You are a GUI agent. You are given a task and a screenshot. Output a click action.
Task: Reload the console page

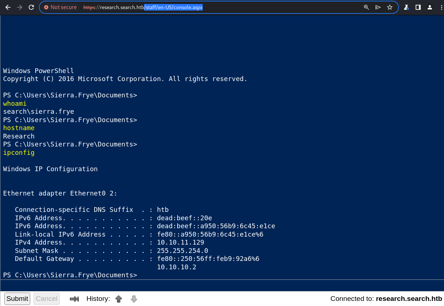pos(31,7)
